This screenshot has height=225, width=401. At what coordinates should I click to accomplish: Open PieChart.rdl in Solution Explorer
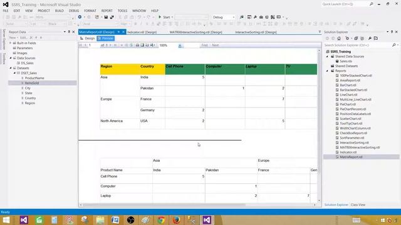348,104
